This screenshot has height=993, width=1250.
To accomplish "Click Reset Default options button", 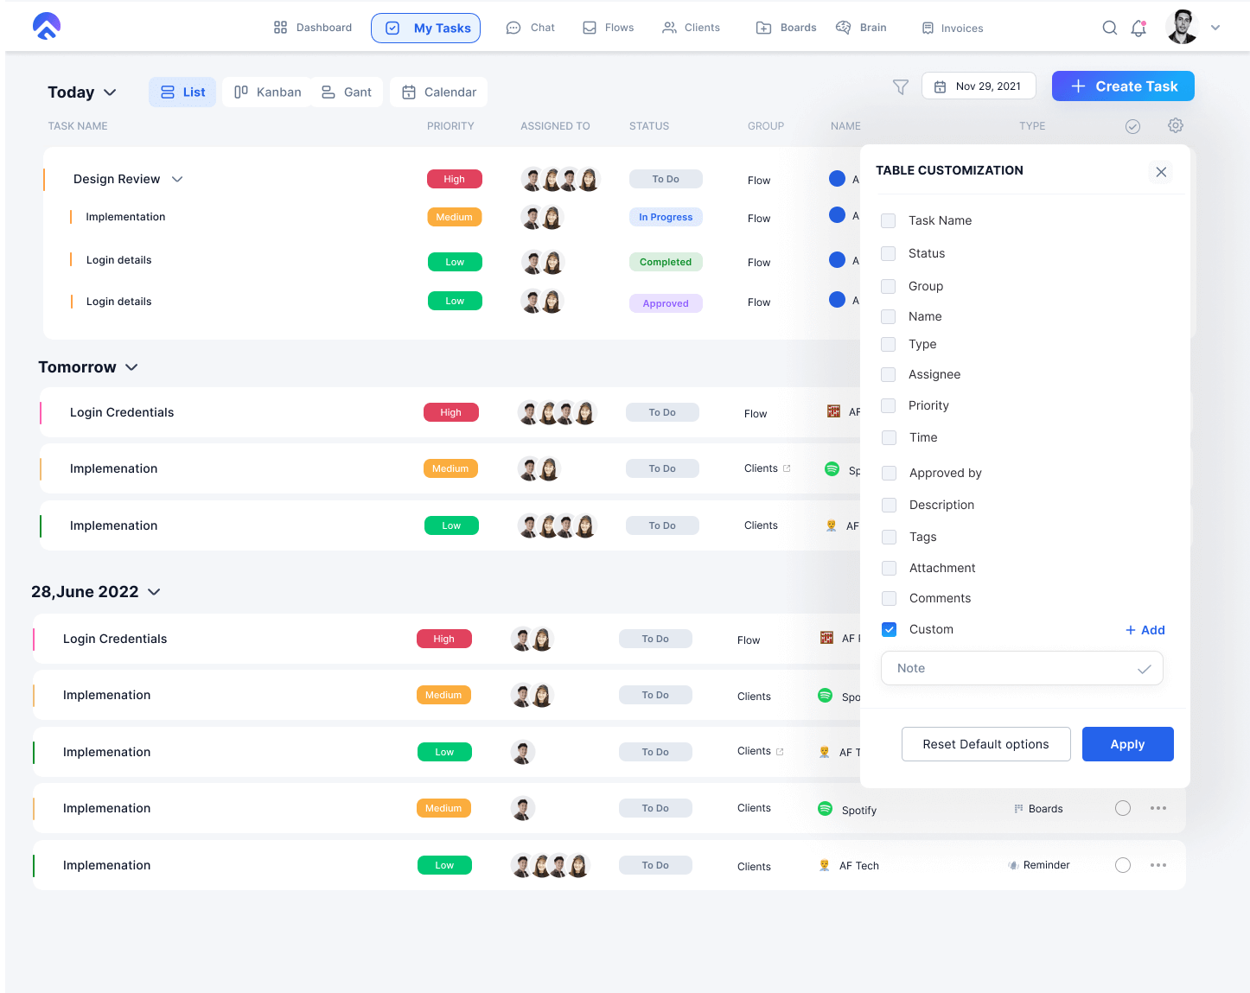I will 986,744.
